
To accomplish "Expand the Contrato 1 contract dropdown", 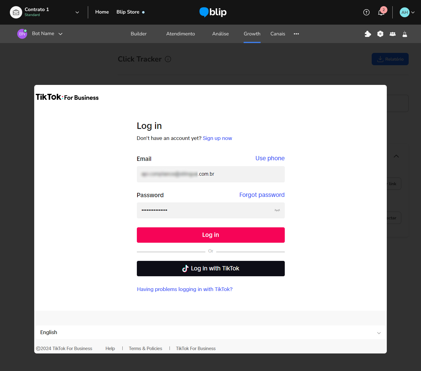I will (77, 12).
